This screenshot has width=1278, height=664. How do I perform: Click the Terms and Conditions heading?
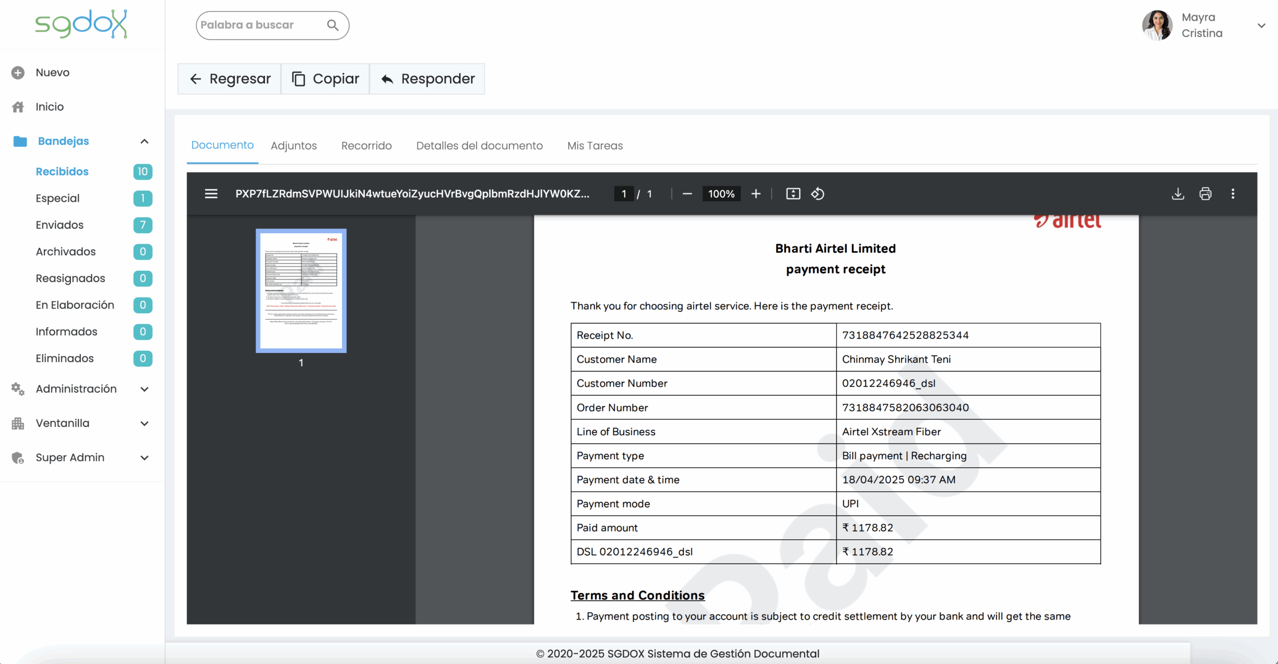pos(638,596)
